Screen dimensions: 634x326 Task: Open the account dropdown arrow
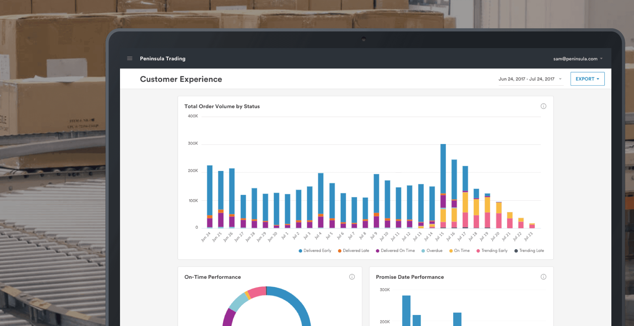602,59
